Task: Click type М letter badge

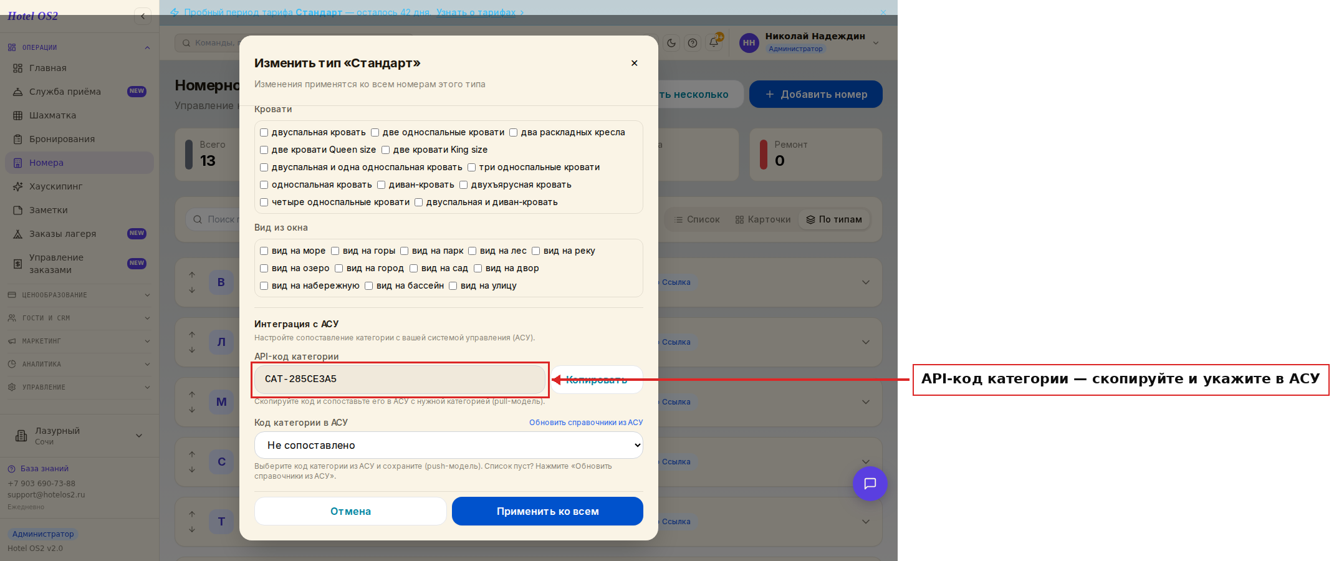Action: pos(221,402)
